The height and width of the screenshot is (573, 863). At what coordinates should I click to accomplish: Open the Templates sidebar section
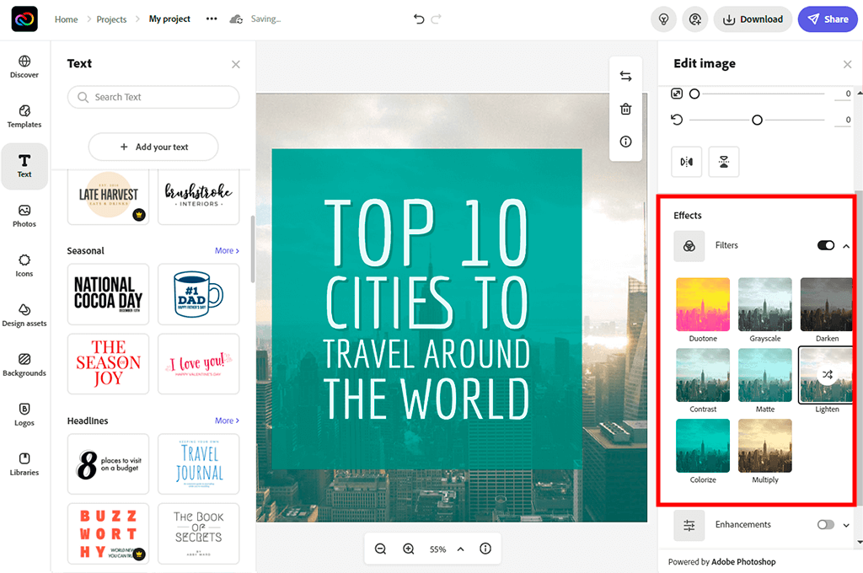coord(24,116)
